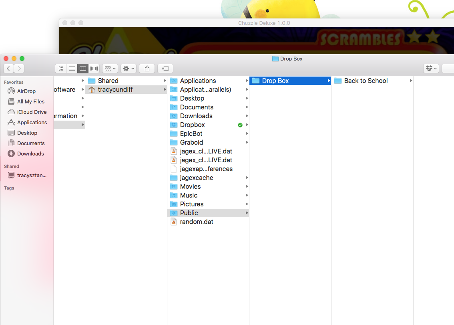The image size is (454, 325).
Task: Click the Chuzzle Deluxe window title bar
Action: pos(264,23)
